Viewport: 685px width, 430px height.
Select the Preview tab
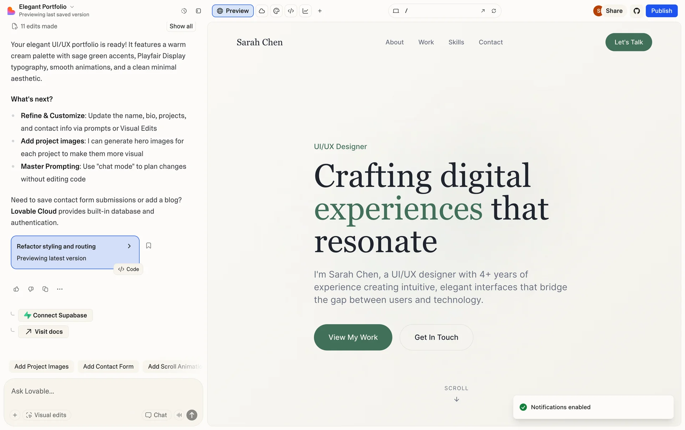233,11
